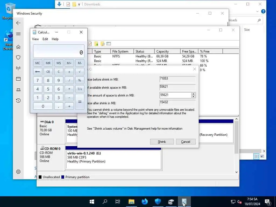This screenshot has height=207, width=276.
Task: Click the File System column header
Action: (122, 51)
